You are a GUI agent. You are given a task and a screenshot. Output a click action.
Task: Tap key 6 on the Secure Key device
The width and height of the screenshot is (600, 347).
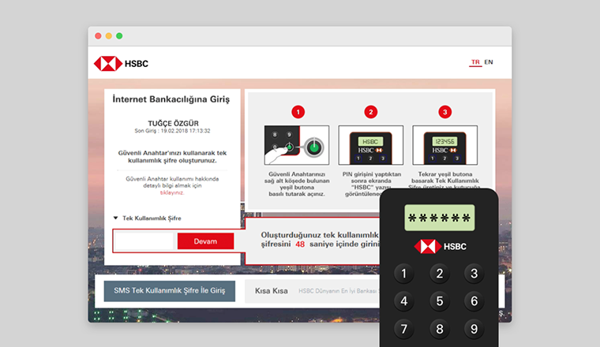point(474,301)
